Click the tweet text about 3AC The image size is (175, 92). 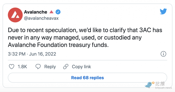85,37
